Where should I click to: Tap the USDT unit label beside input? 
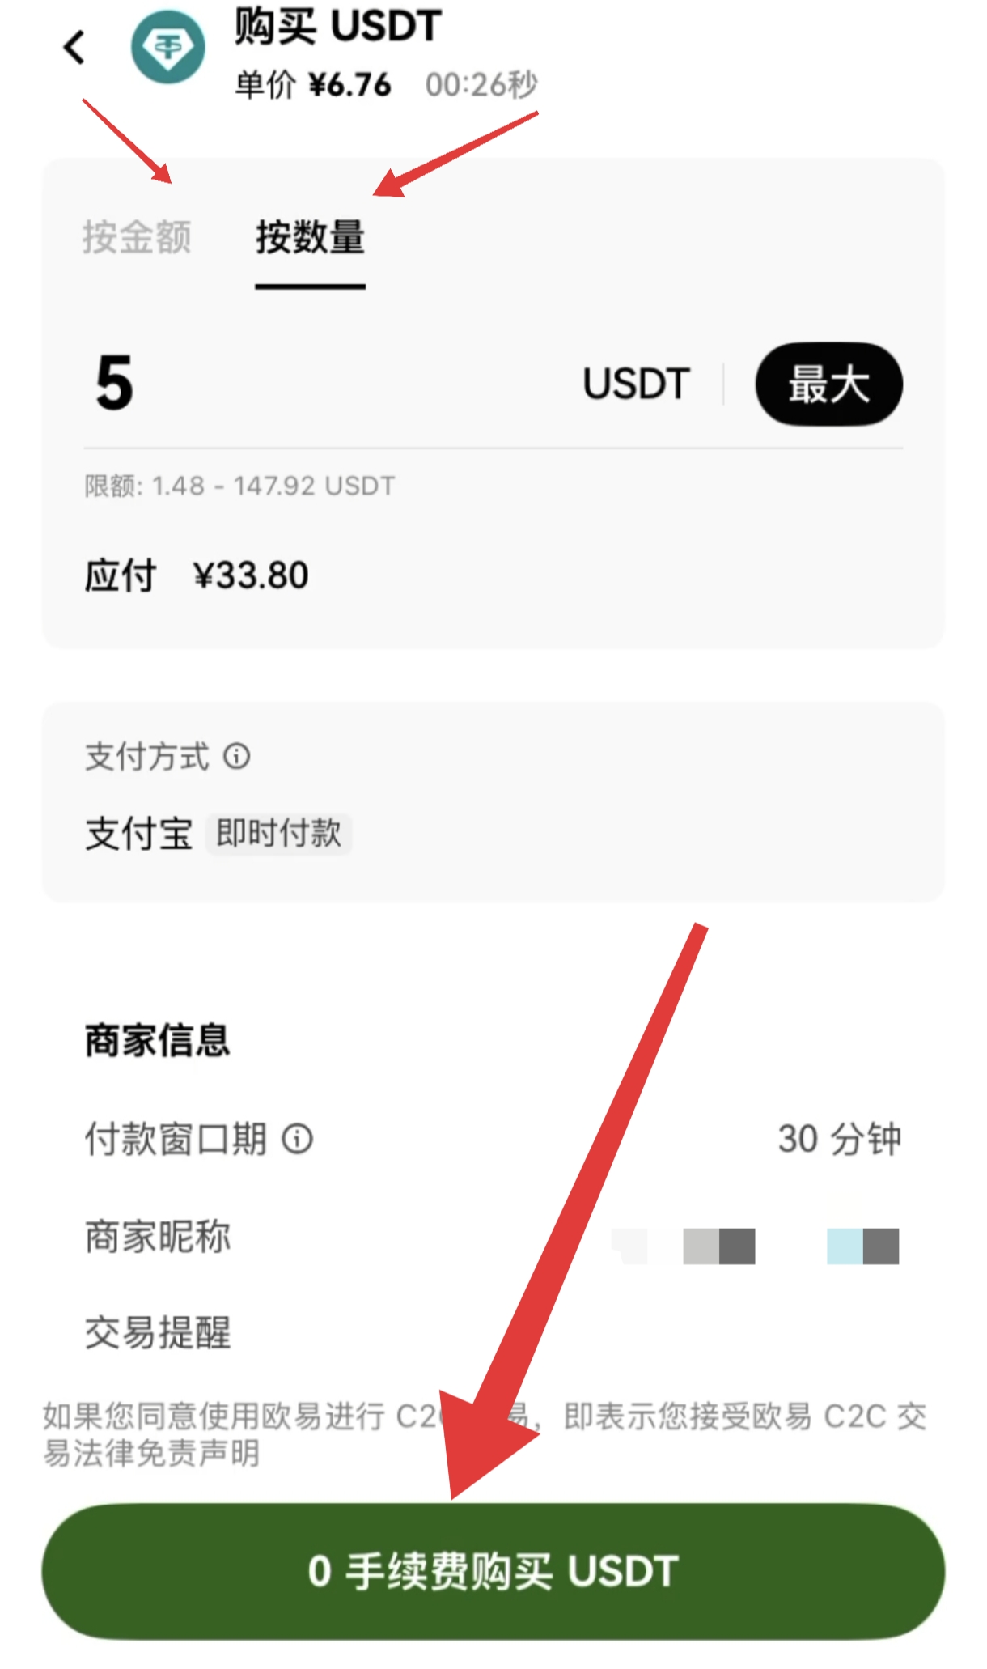[637, 384]
